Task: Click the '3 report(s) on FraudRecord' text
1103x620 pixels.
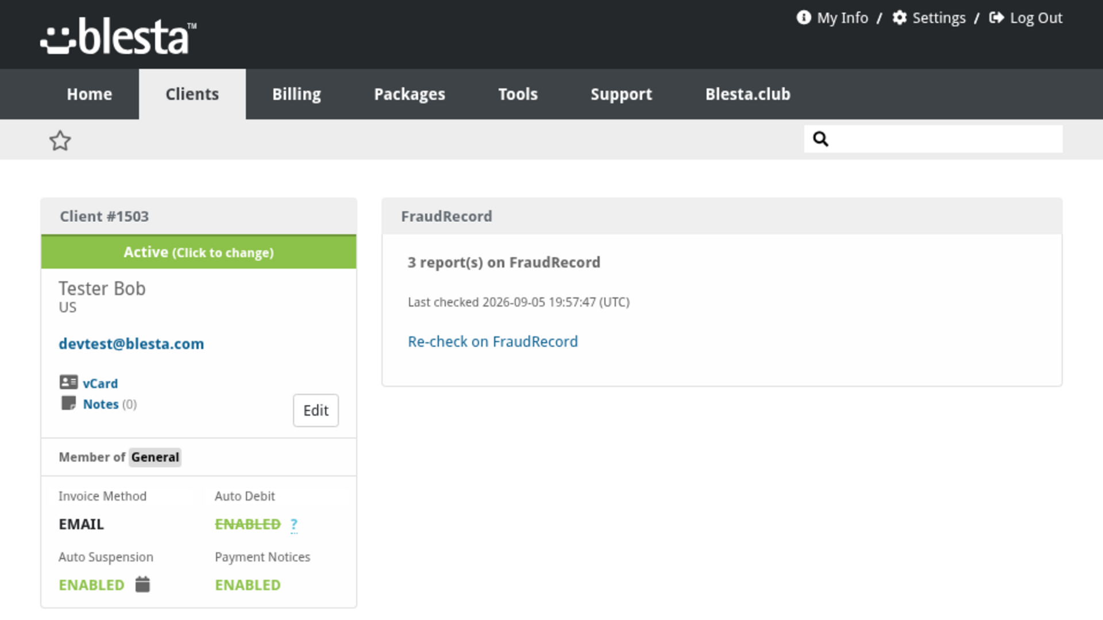Action: point(504,262)
